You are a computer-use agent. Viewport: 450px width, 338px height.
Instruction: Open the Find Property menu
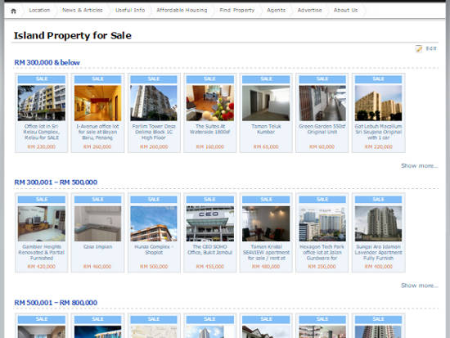237,11
